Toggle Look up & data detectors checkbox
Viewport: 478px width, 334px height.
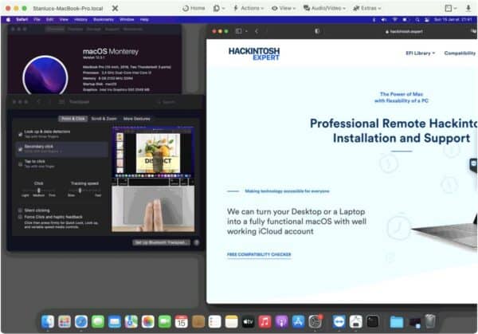pyautogui.click(x=20, y=134)
